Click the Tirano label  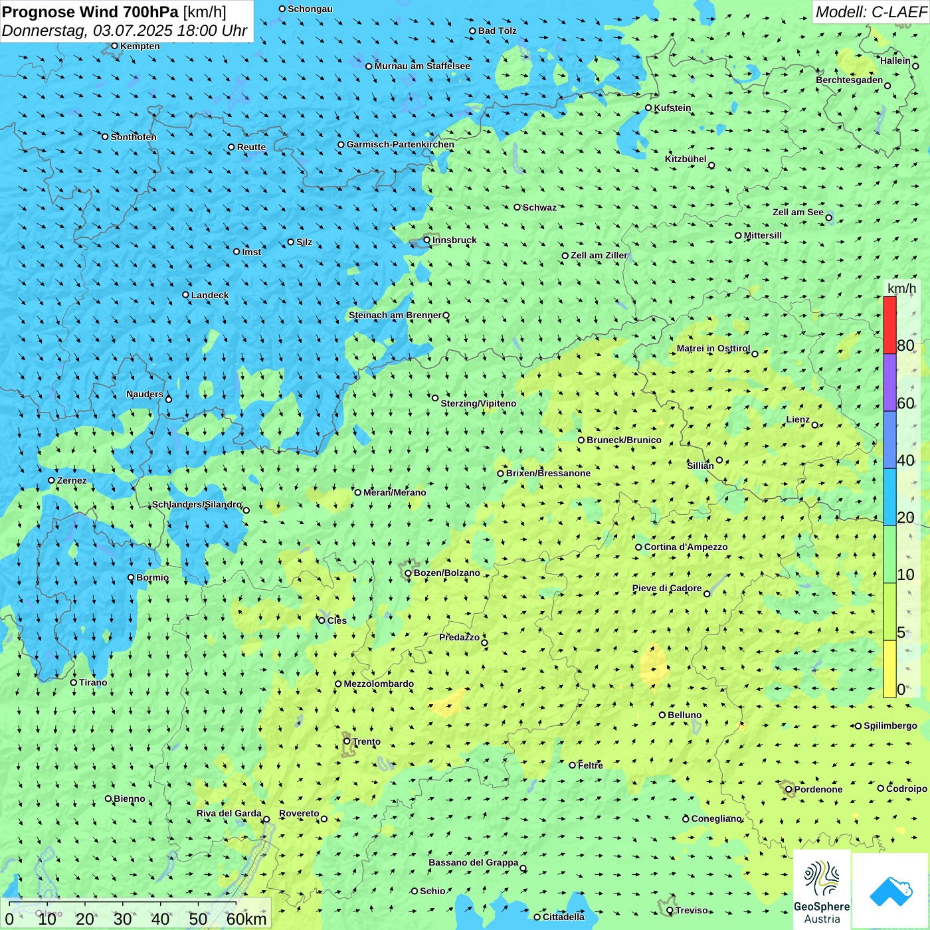click(x=93, y=682)
